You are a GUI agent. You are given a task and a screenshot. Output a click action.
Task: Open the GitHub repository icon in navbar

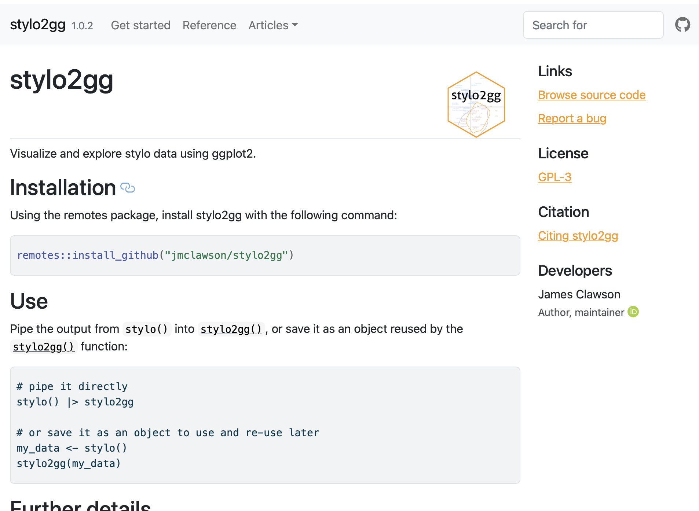coord(682,25)
